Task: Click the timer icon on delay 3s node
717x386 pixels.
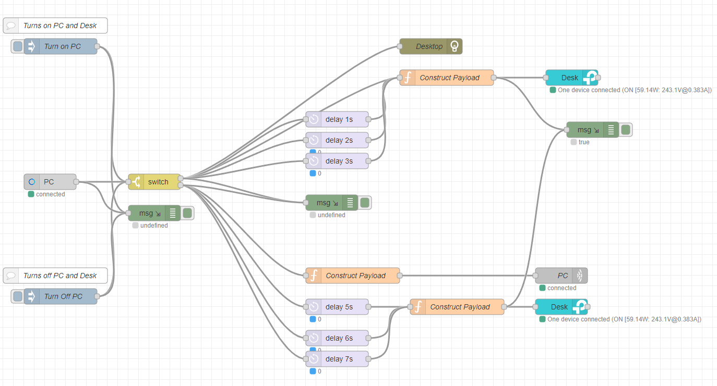Action: [x=313, y=161]
